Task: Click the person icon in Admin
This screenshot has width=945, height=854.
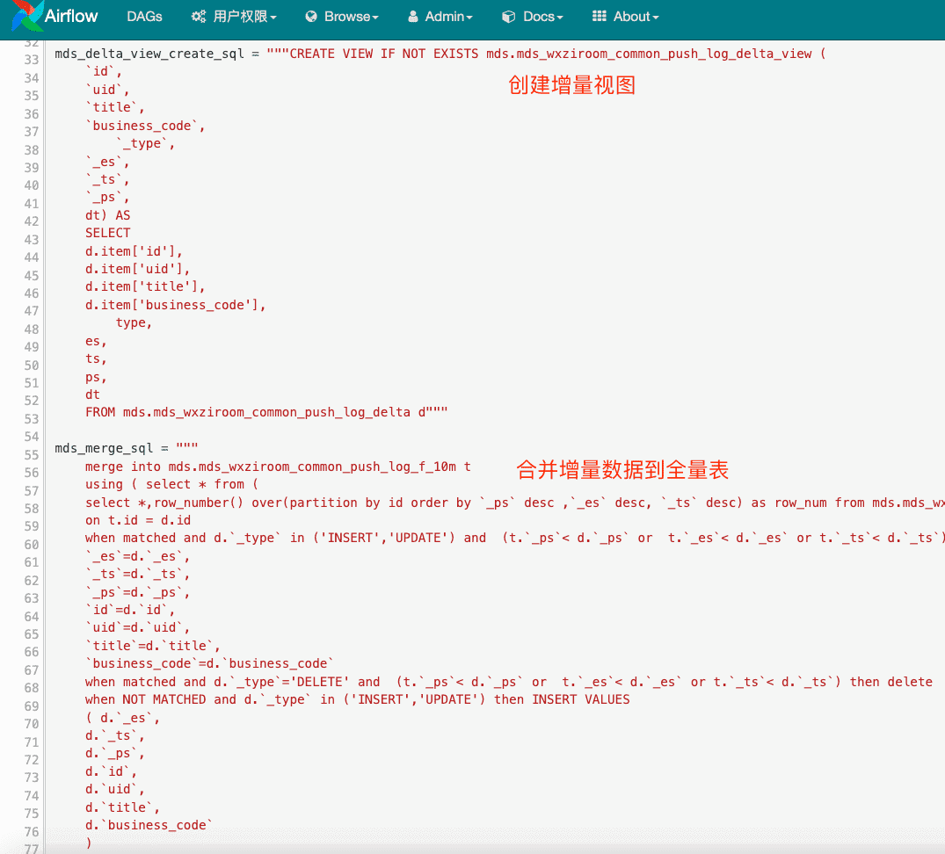Action: (413, 17)
